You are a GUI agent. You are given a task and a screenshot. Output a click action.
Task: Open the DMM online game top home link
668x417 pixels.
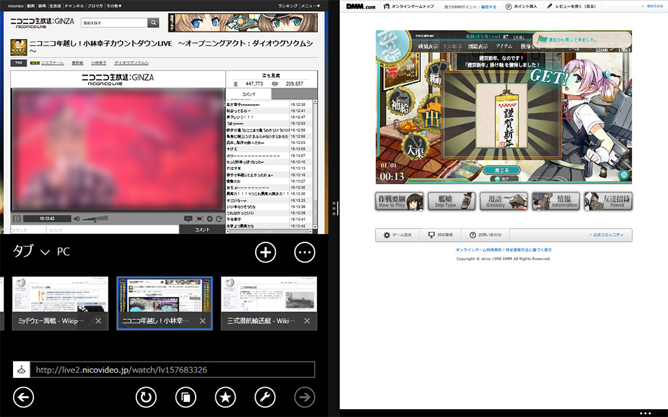pos(408,7)
